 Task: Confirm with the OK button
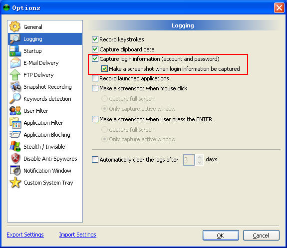221,236
